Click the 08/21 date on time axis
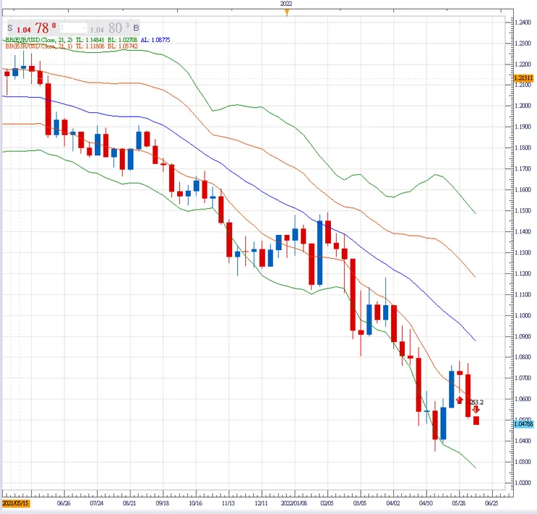The image size is (537, 514). coord(129,503)
